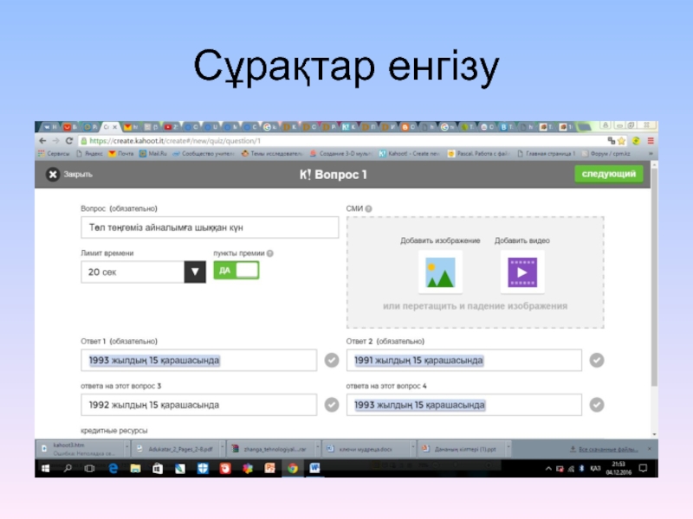Open Chrome hamburger menu
Image resolution: width=693 pixels, height=519 pixels.
coord(651,141)
